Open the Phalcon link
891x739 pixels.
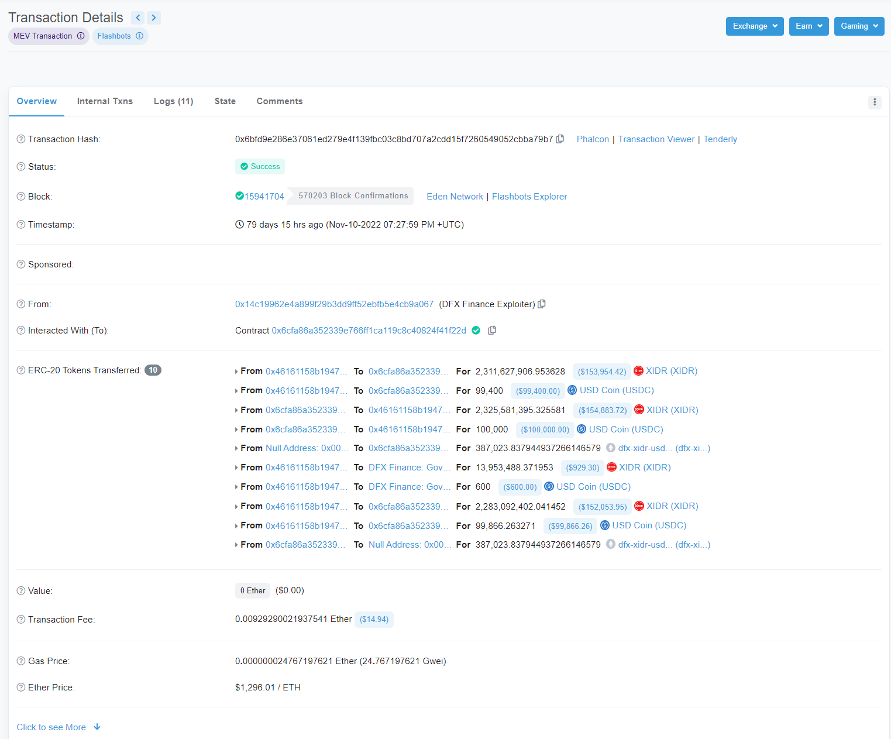coord(593,139)
